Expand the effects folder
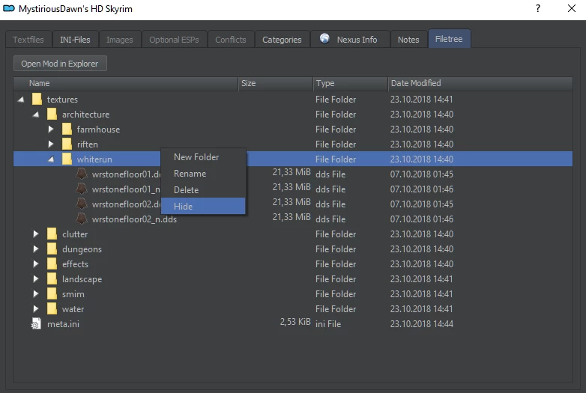 click(x=35, y=263)
